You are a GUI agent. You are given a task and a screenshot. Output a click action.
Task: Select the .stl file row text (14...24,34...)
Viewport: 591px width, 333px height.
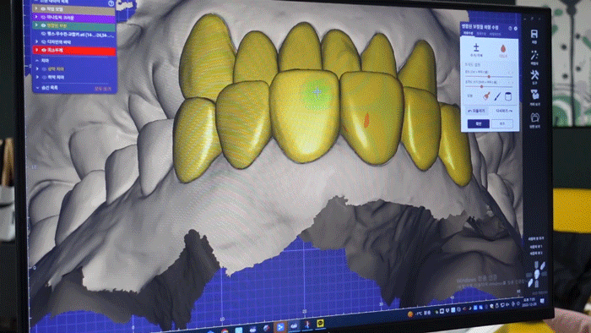pos(80,35)
